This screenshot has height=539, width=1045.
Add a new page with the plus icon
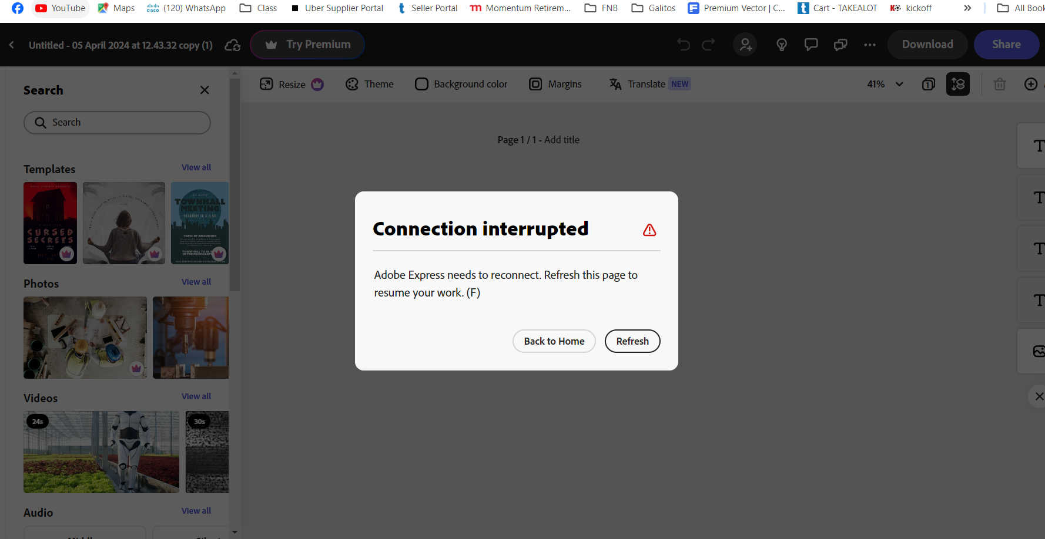pos(1031,84)
